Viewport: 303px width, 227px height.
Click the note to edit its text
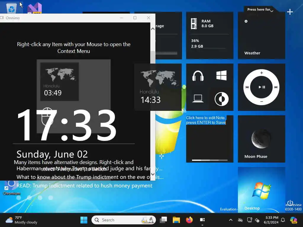[206, 120]
